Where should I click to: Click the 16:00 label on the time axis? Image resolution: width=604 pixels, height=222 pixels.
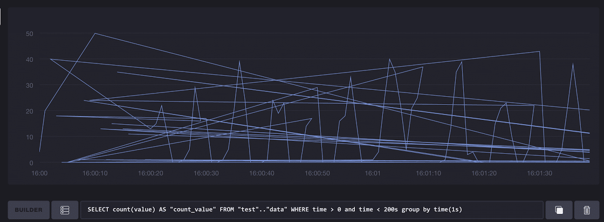click(x=40, y=174)
